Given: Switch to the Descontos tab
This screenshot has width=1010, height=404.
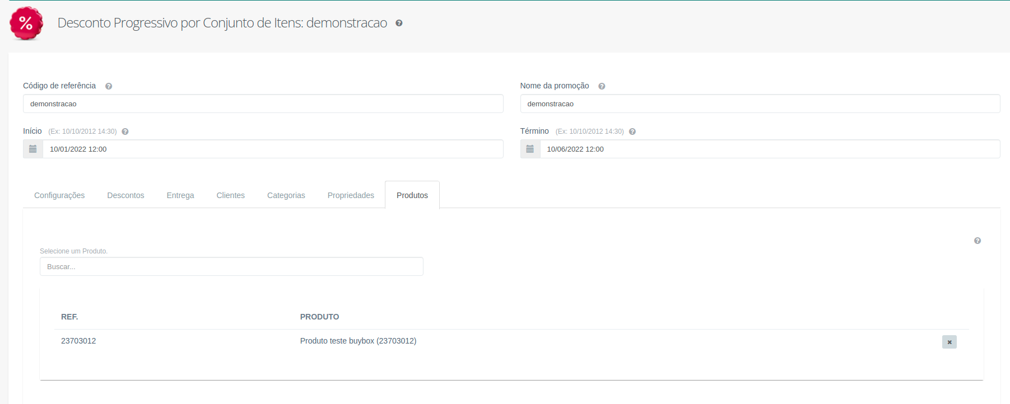Looking at the screenshot, I should click(125, 195).
